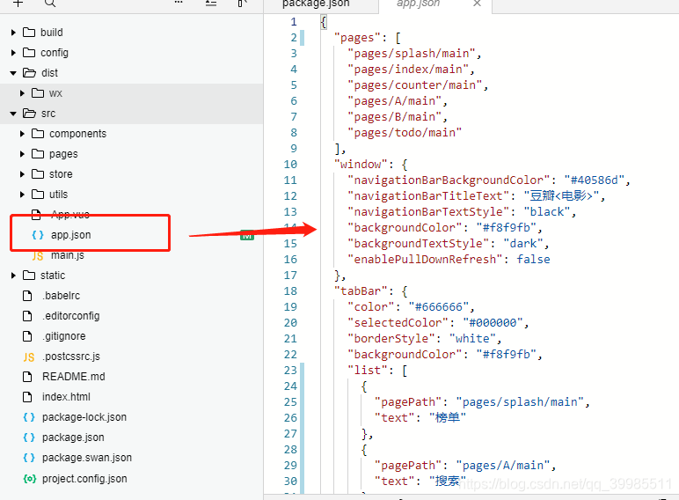The width and height of the screenshot is (679, 500).
Task: Click the "#40586d" color value
Action: (595, 180)
